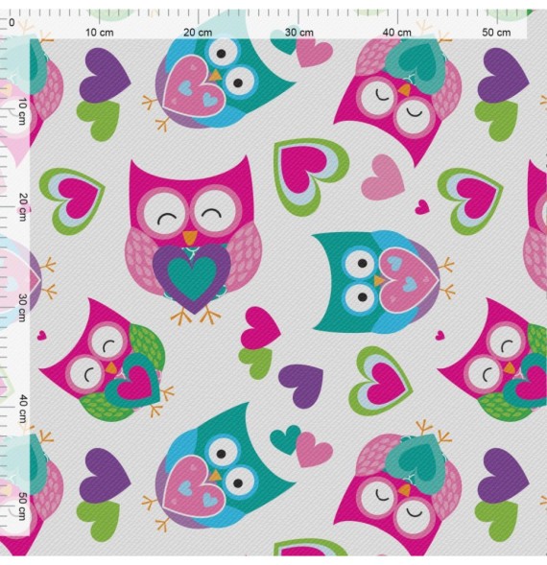Viewport: 547px width, 565px height.
Task: Click the purple heart at top left
Action: [105, 76]
